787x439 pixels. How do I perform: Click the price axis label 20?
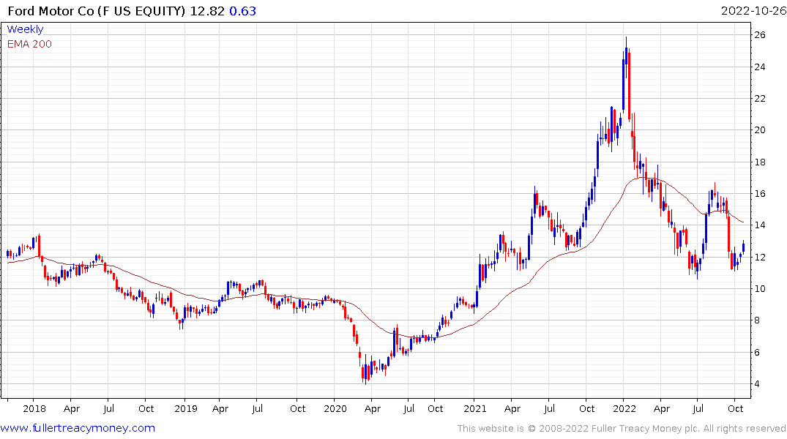tap(760, 130)
